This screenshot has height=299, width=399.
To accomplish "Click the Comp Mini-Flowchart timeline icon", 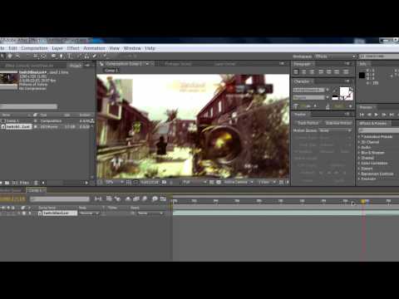I will tap(98, 199).
